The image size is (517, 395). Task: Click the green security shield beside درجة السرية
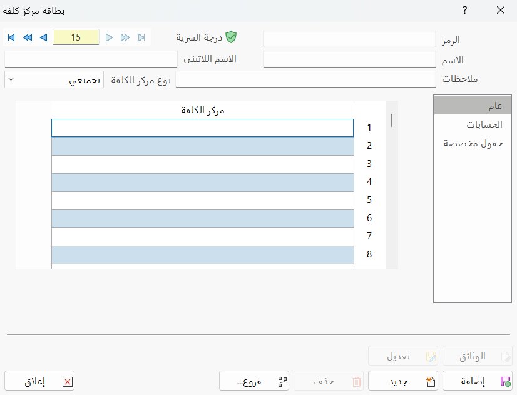pos(232,37)
